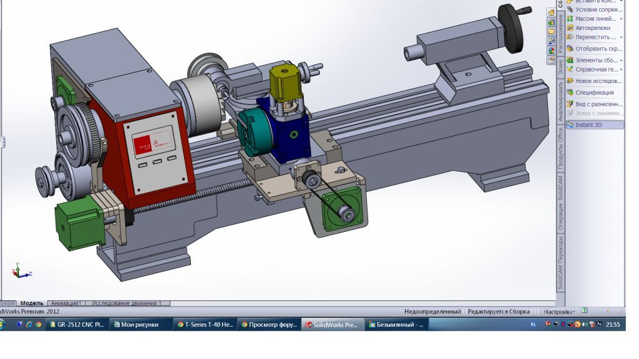The image size is (639, 359).
Task: Open dropdown arrow next to Справочная ге...
Action: tap(621, 69)
